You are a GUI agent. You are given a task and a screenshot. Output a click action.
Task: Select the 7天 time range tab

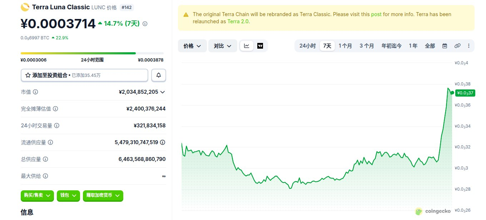pyautogui.click(x=327, y=46)
